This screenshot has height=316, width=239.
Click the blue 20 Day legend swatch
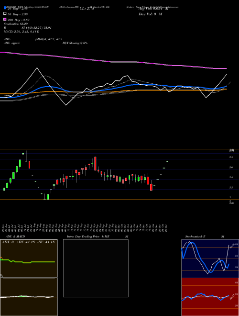[x=5, y=8]
